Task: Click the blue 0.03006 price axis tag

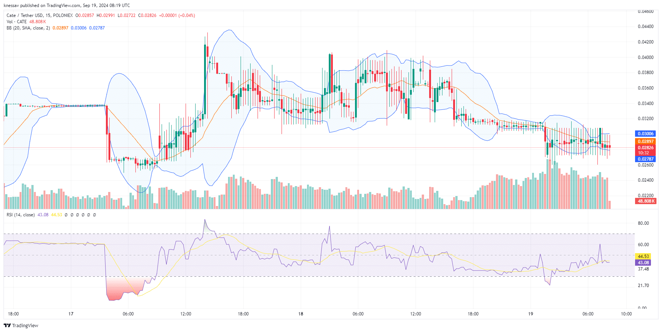Action: (645, 134)
